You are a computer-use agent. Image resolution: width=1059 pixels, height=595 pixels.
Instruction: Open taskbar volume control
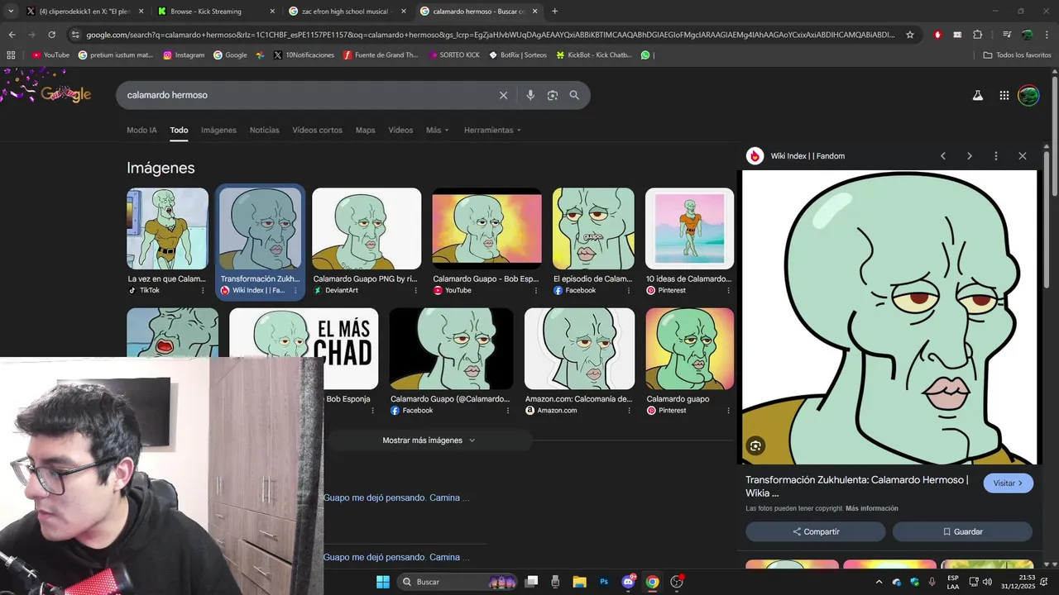click(987, 582)
